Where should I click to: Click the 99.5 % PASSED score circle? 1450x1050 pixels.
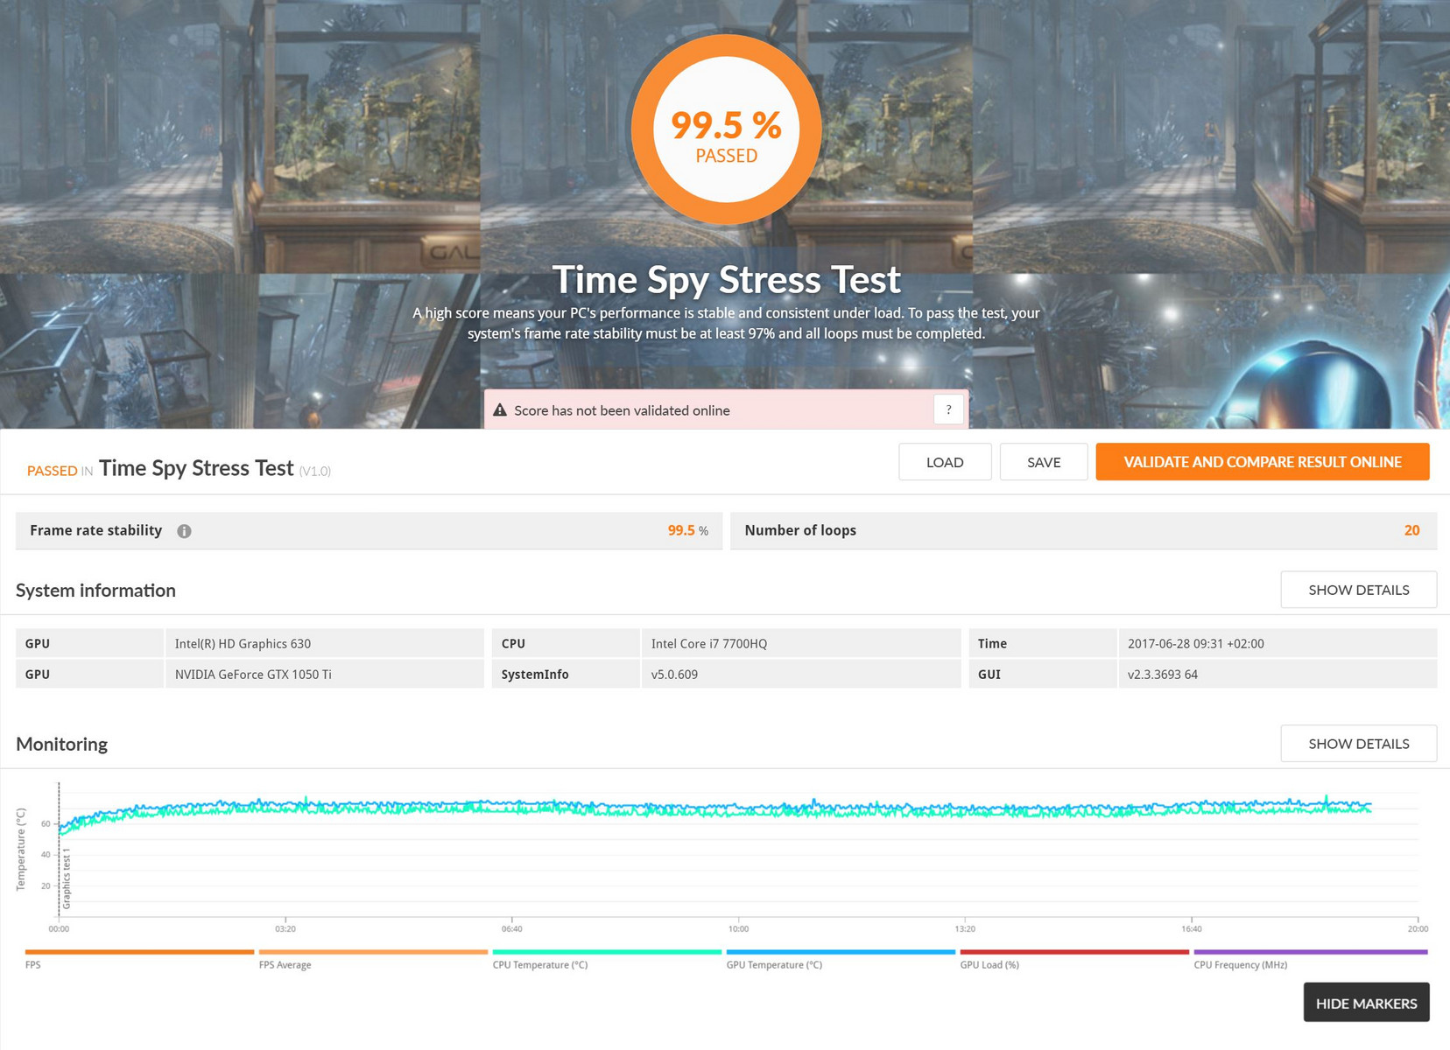[726, 129]
